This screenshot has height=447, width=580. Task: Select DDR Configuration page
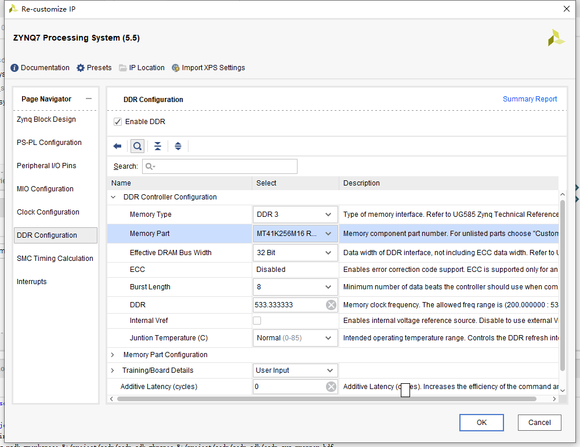click(x=56, y=235)
